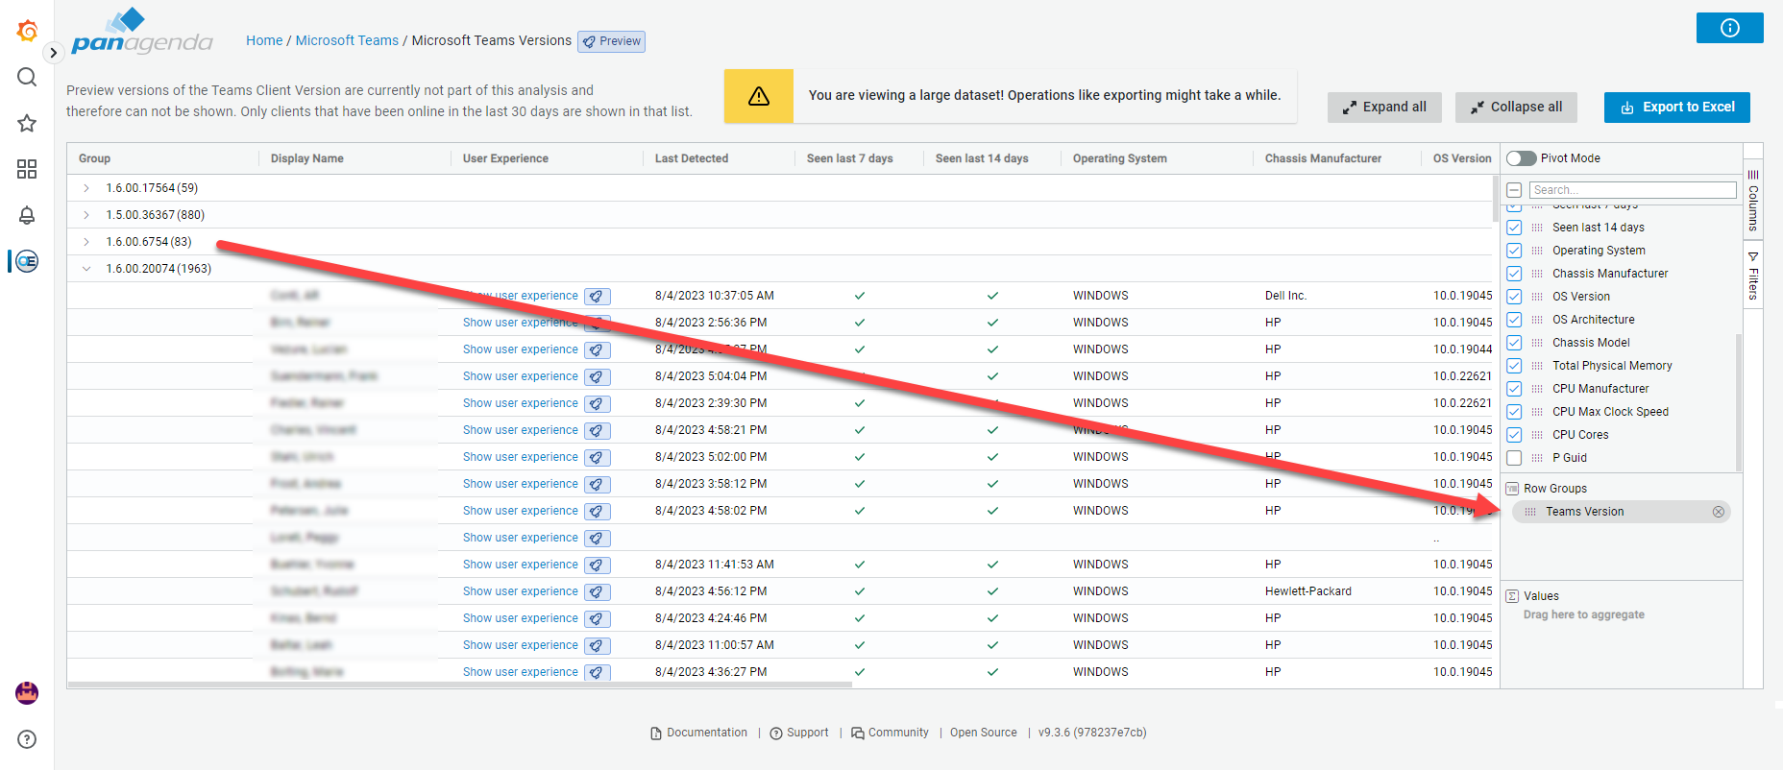Screen dimensions: 1783x770
Task: Click the info button at top right
Action: (1729, 28)
